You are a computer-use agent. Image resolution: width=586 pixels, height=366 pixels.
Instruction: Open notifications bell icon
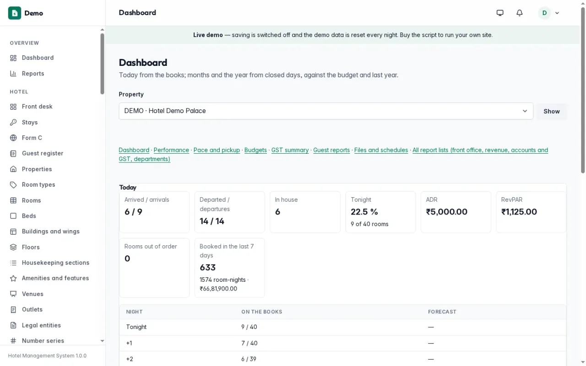(x=519, y=13)
